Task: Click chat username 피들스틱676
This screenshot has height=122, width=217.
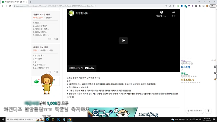Action: click(x=187, y=80)
